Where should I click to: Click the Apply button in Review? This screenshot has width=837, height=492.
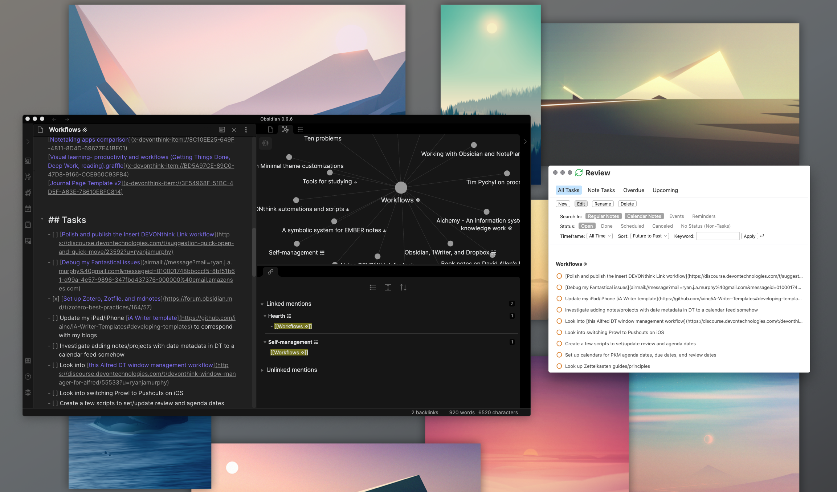click(x=750, y=236)
